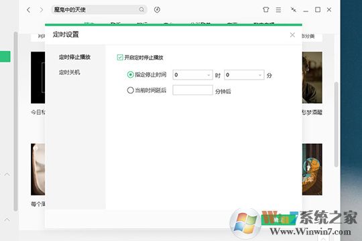Select the 定时停止播放 tab
Screen dimensions: 362x241
[74, 57]
